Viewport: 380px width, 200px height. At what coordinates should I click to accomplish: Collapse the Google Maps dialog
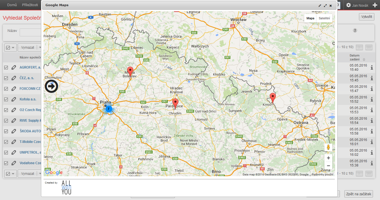click(320, 5)
